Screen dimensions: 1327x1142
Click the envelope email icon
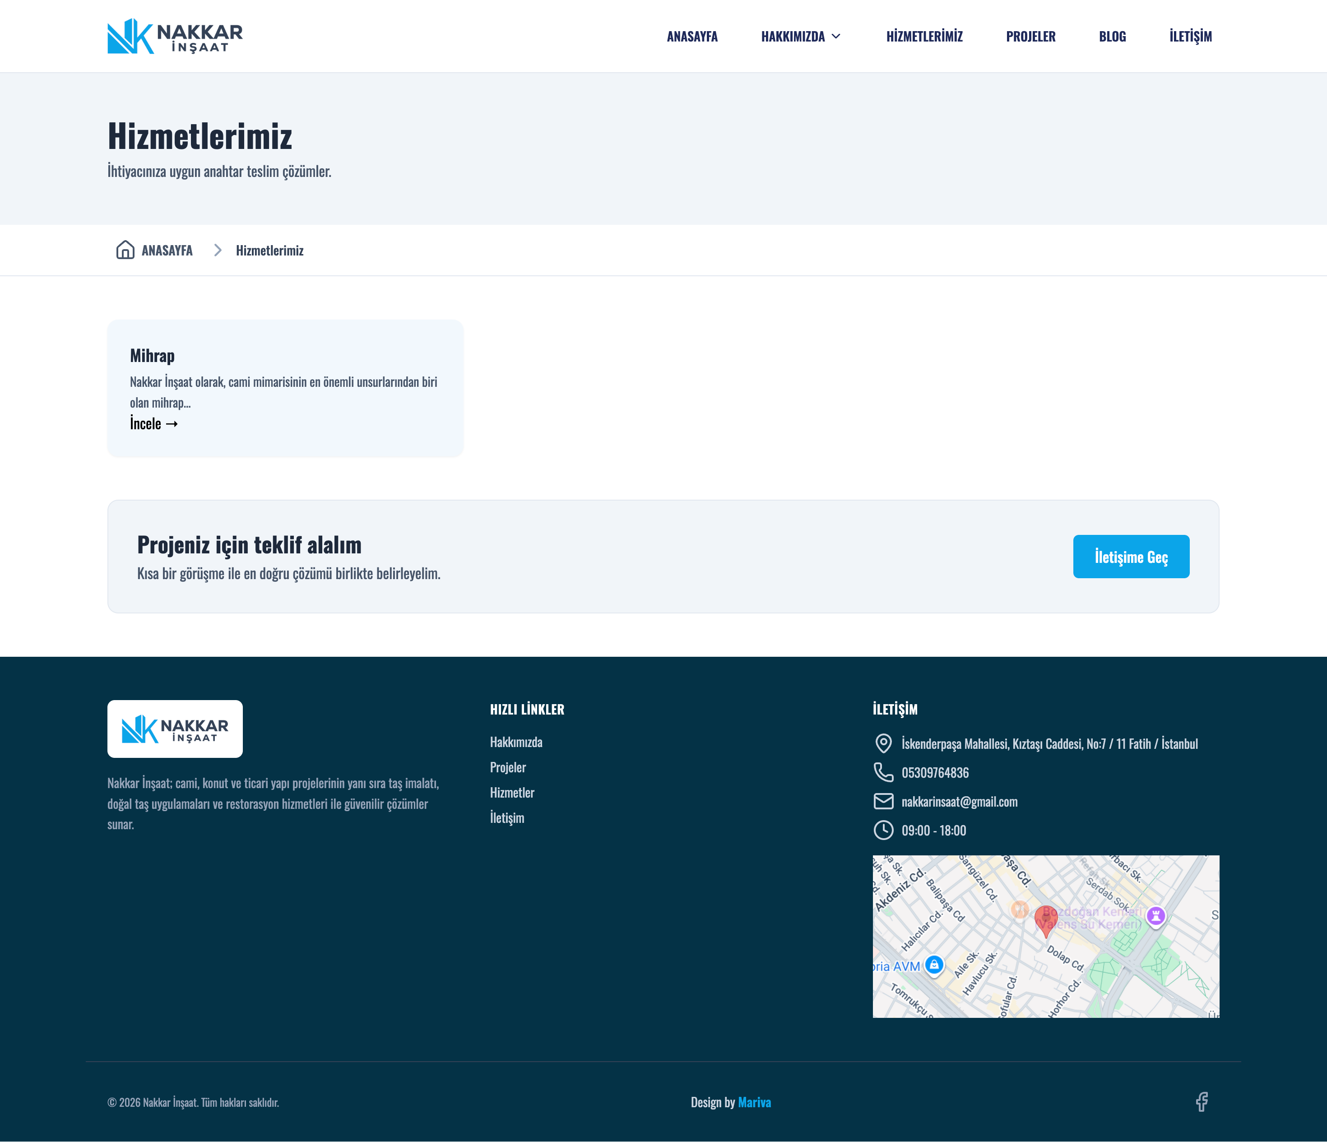coord(883,801)
